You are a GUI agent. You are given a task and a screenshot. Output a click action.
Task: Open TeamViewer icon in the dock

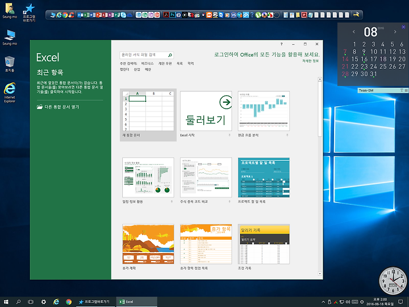pos(221,15)
